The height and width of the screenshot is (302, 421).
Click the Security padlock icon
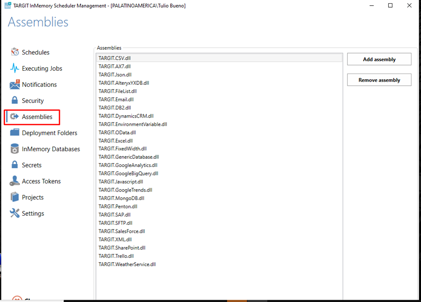(15, 100)
